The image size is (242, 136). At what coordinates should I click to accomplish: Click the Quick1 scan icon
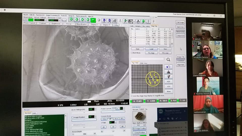tap(71, 20)
